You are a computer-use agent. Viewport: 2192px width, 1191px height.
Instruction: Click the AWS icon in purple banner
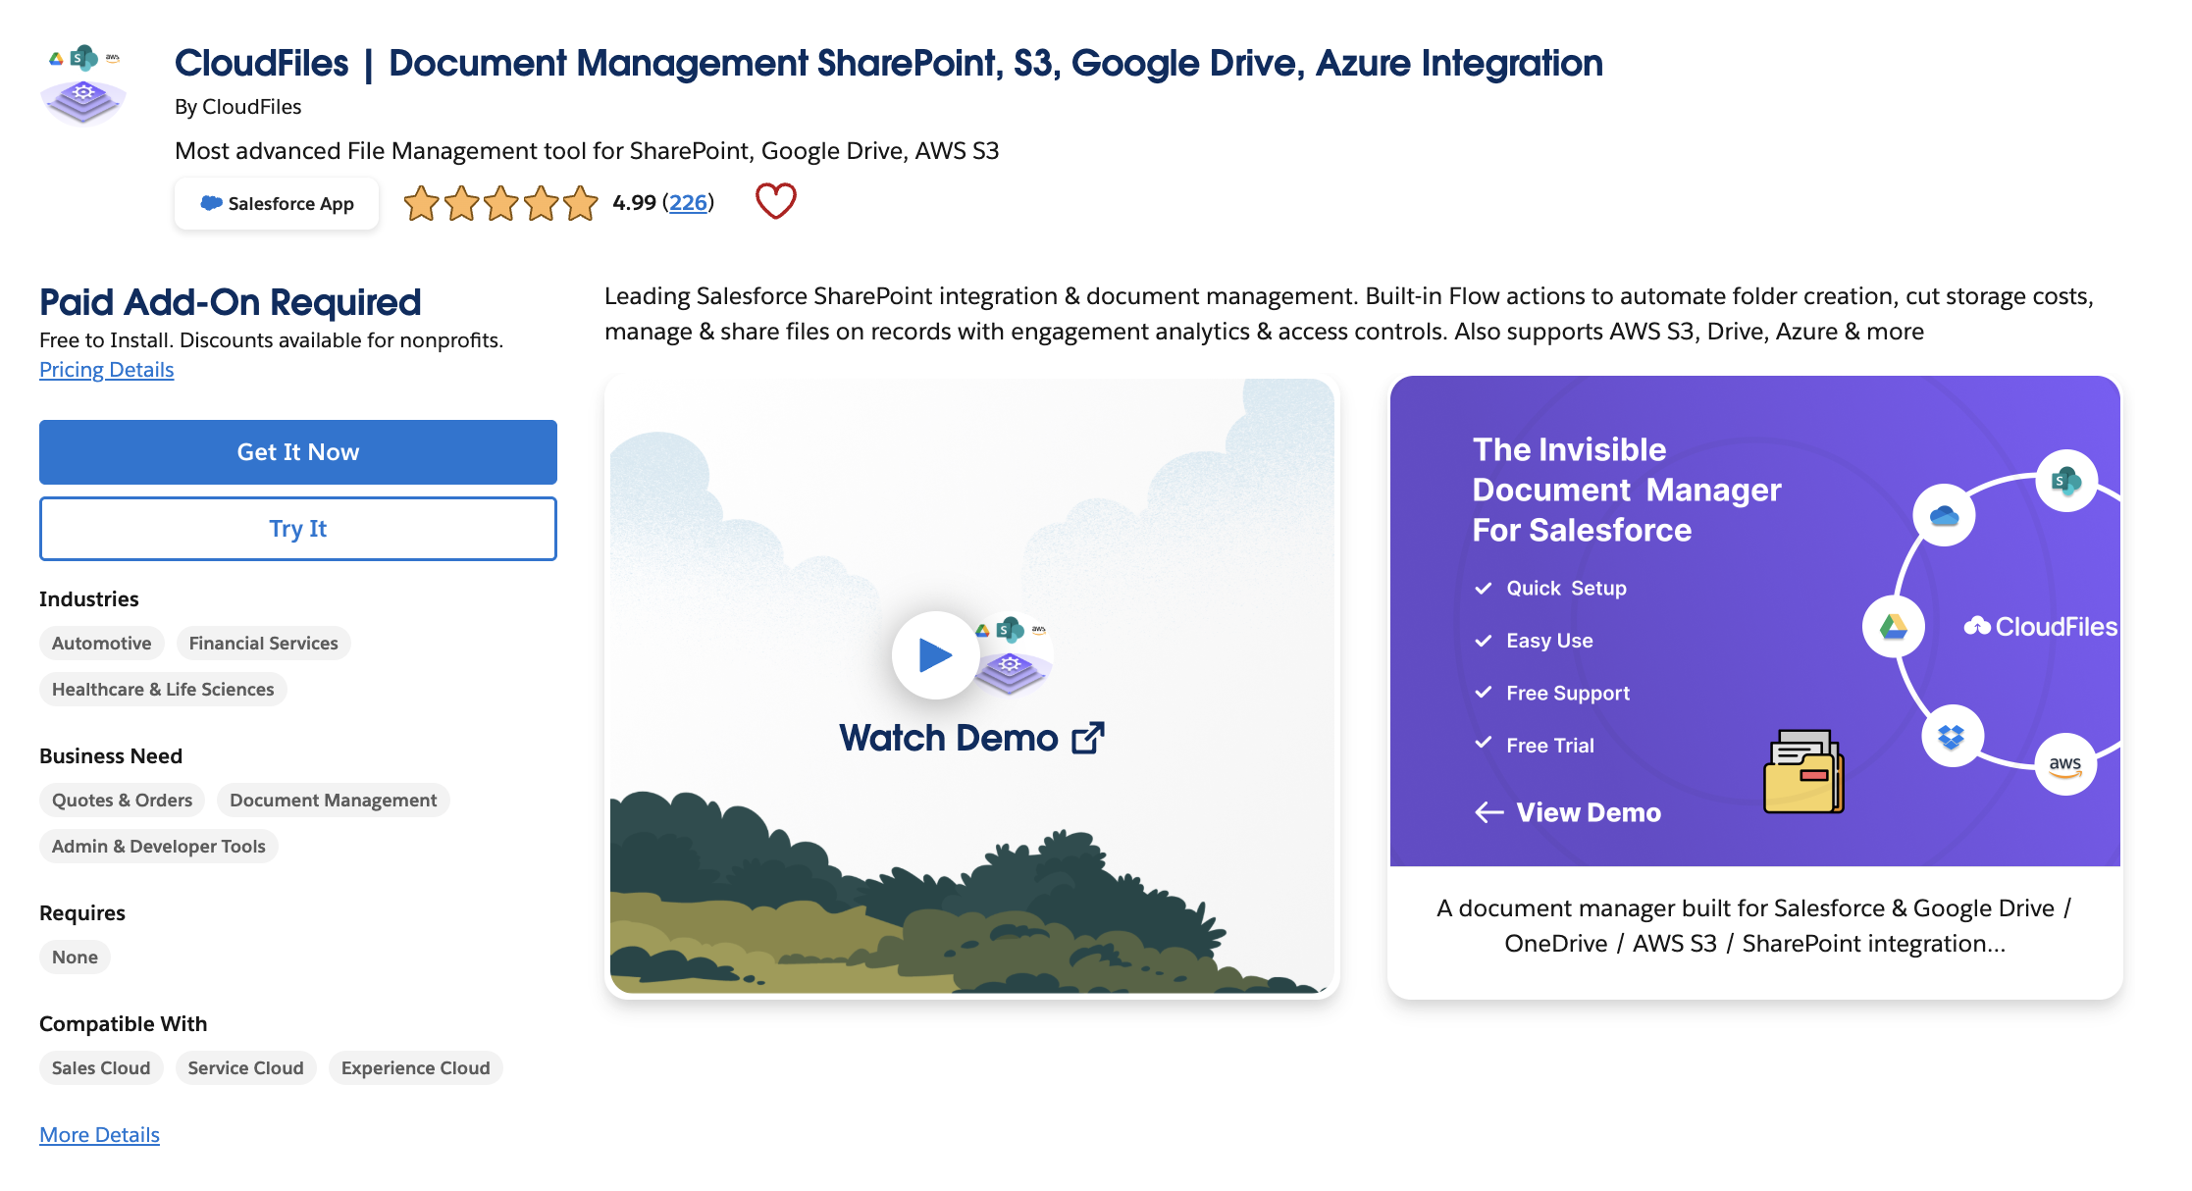pos(2065,765)
